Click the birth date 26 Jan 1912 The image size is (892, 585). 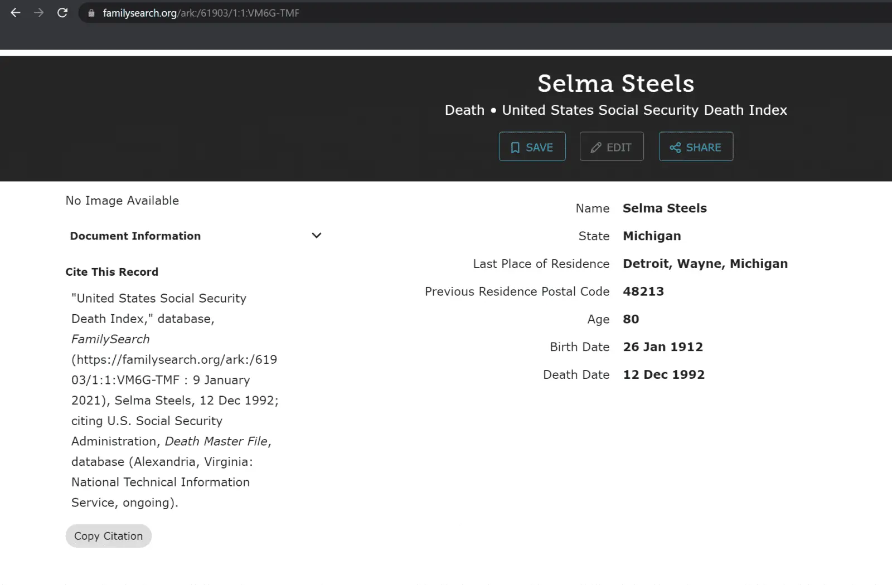663,347
